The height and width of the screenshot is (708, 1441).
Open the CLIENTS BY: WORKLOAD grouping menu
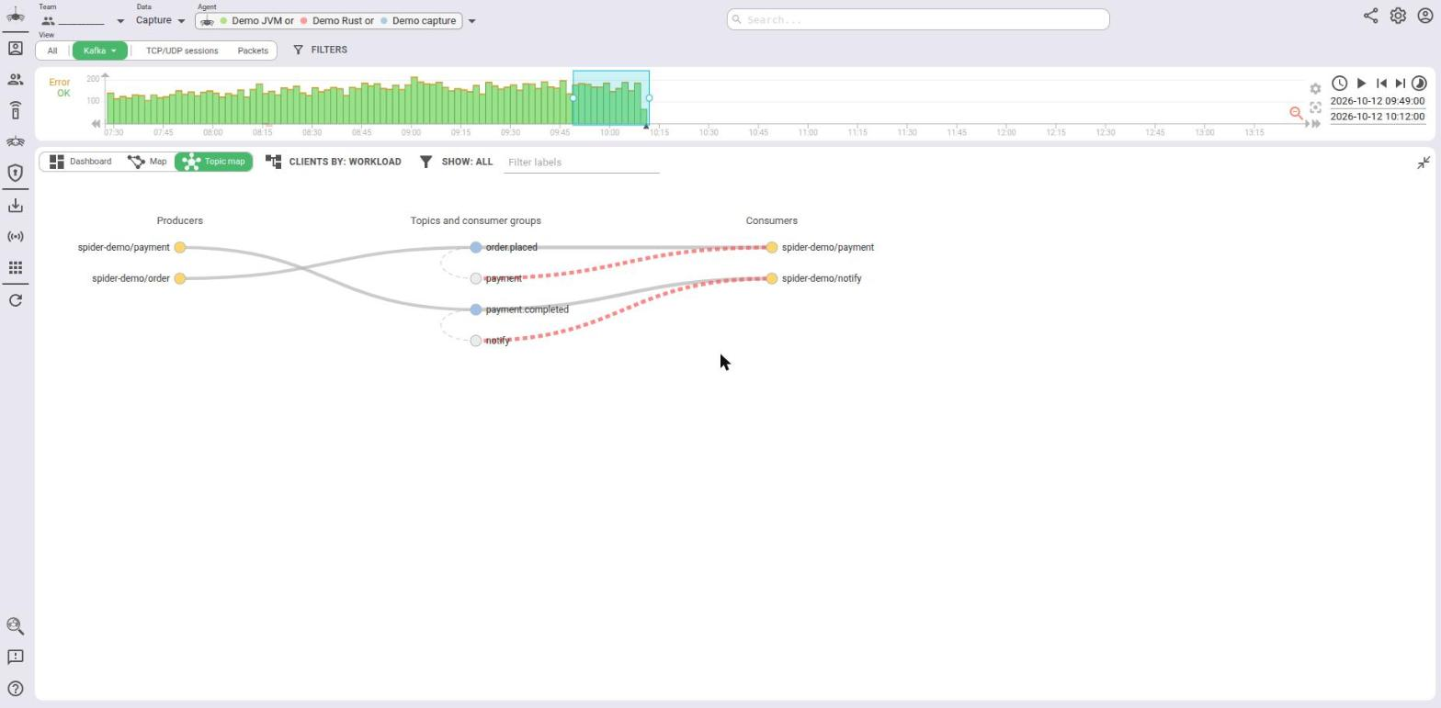334,162
